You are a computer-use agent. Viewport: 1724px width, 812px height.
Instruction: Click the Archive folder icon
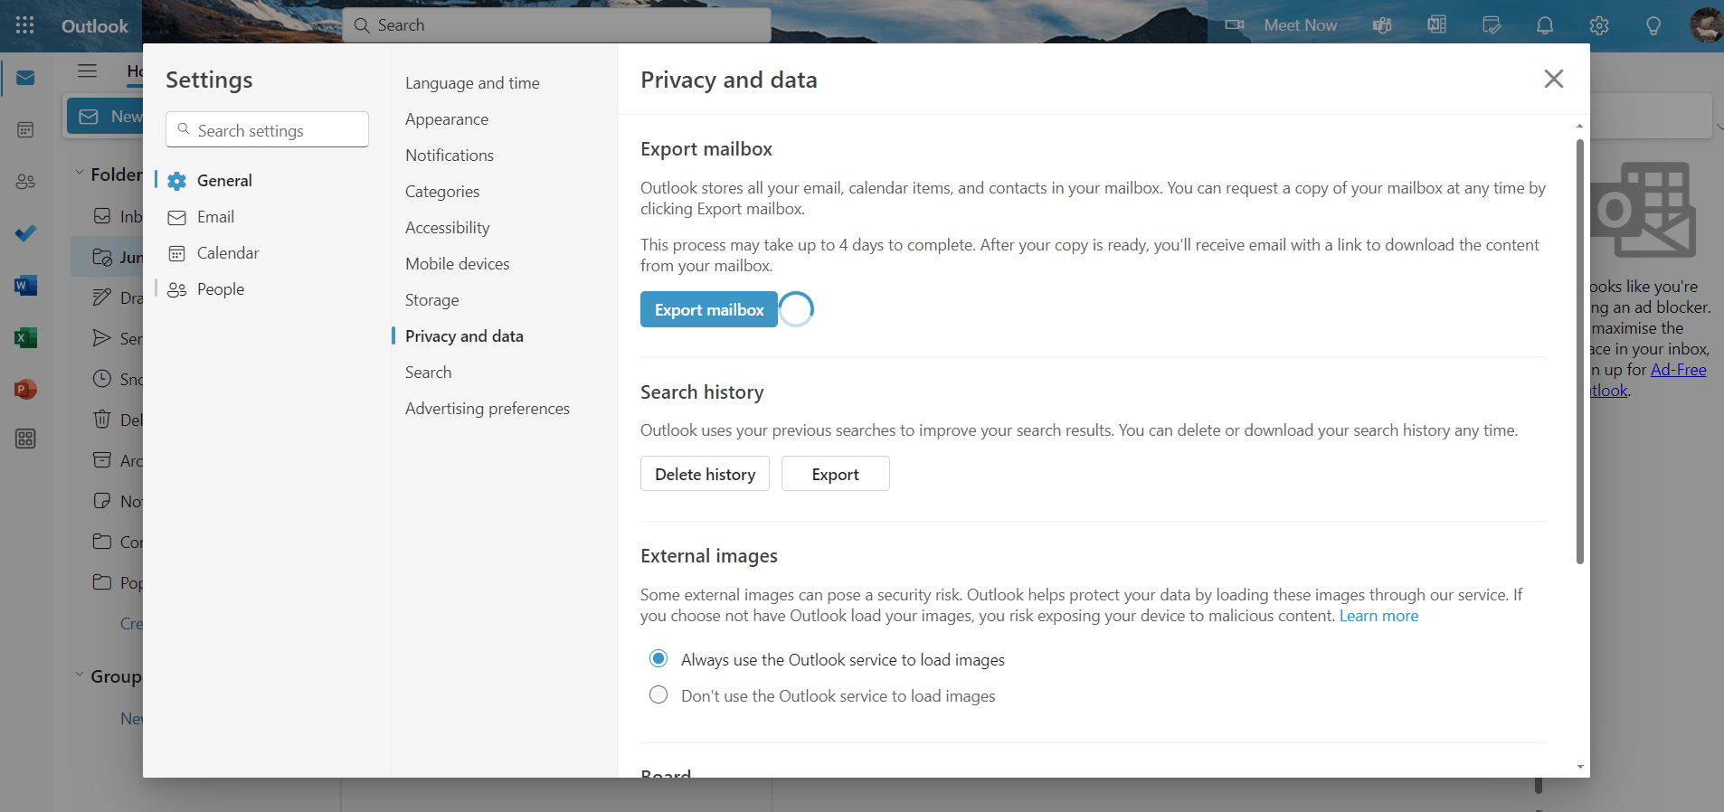102,460
